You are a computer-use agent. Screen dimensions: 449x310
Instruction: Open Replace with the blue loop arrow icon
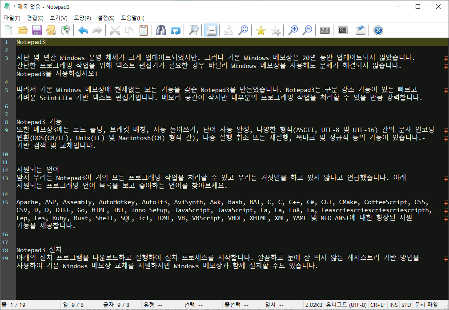click(176, 30)
